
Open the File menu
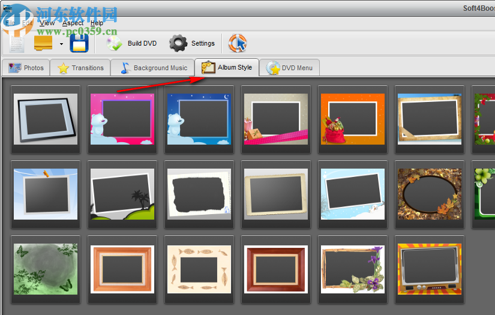[10, 23]
